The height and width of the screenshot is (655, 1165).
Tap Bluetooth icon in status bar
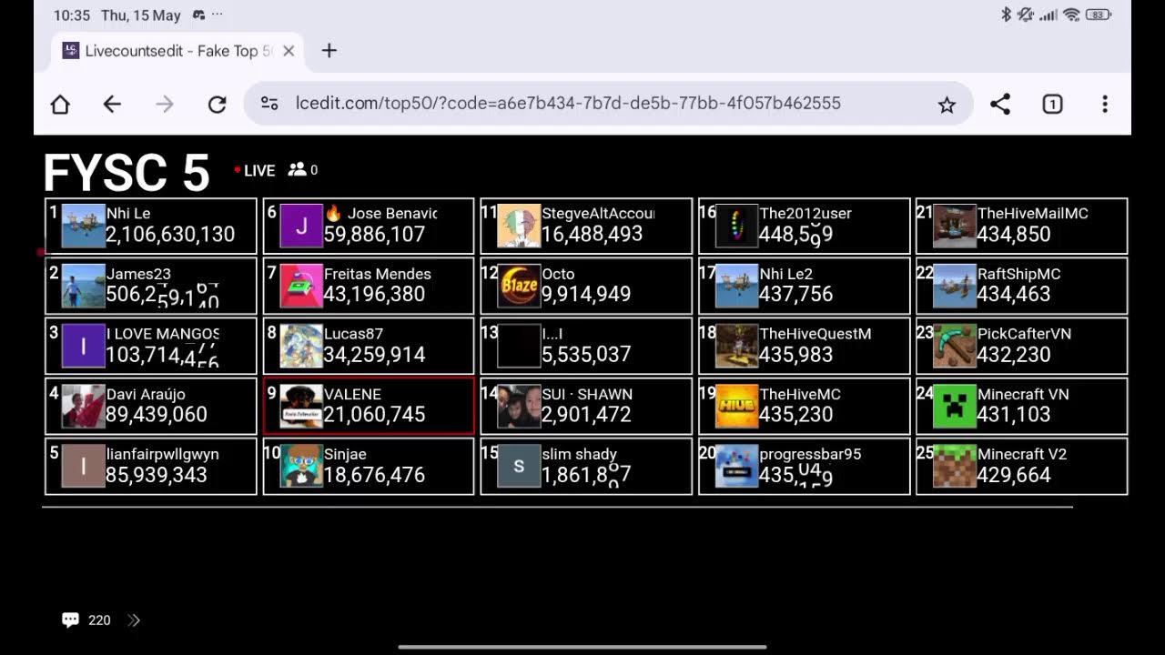coord(1006,15)
